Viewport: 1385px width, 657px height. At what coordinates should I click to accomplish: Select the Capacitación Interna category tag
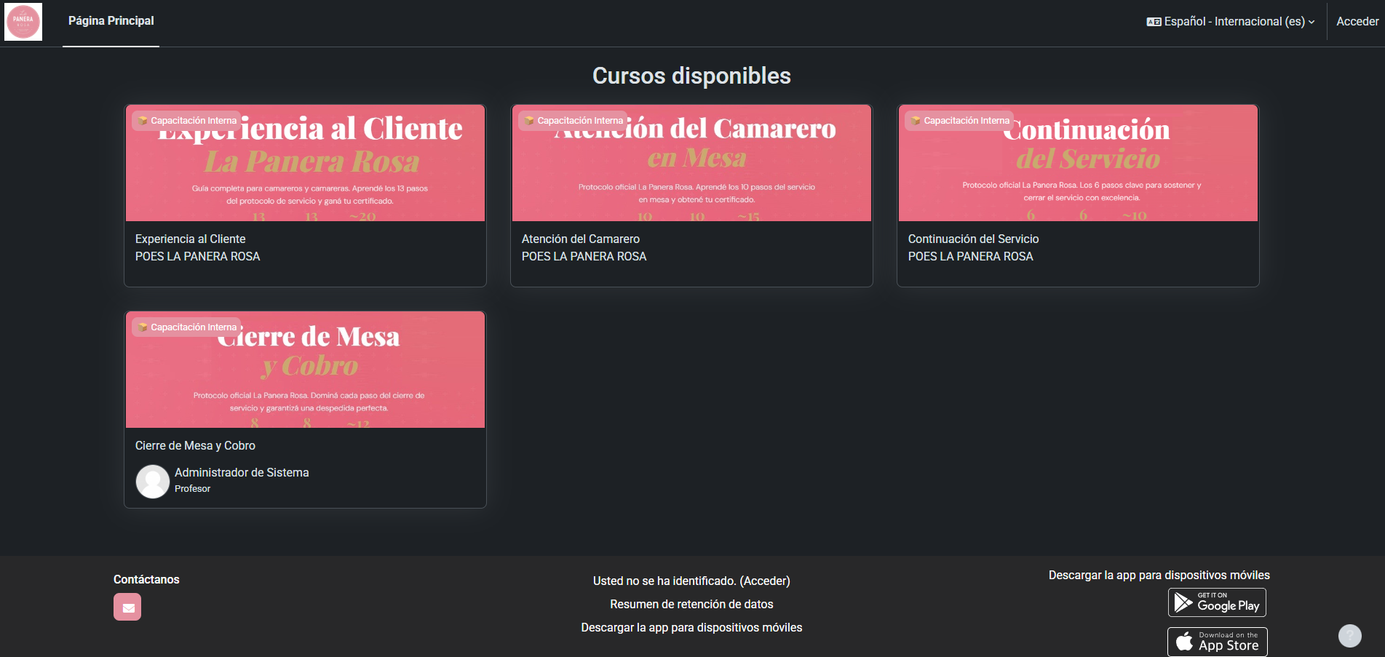(x=186, y=120)
